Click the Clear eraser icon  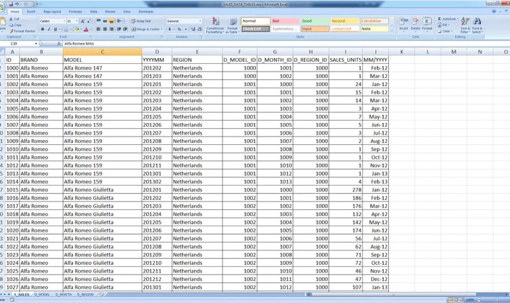440,31
